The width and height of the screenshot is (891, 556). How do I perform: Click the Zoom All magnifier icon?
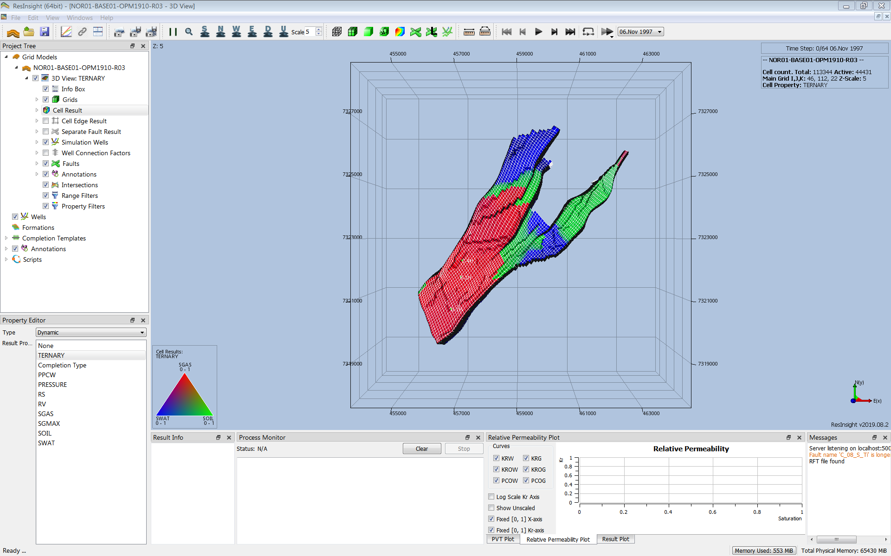click(189, 32)
